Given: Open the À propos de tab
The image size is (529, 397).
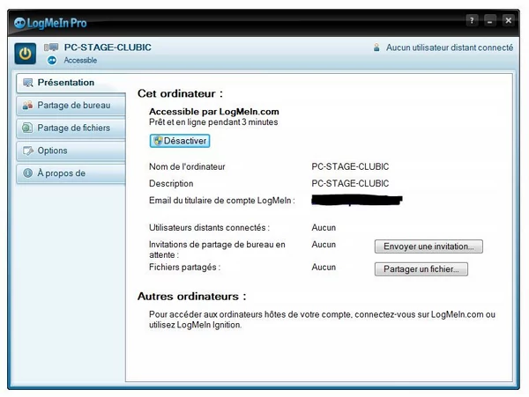Looking at the screenshot, I should coord(71,173).
